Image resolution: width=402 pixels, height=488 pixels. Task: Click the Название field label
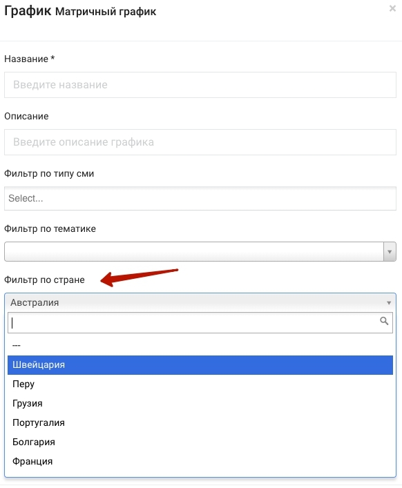29,59
